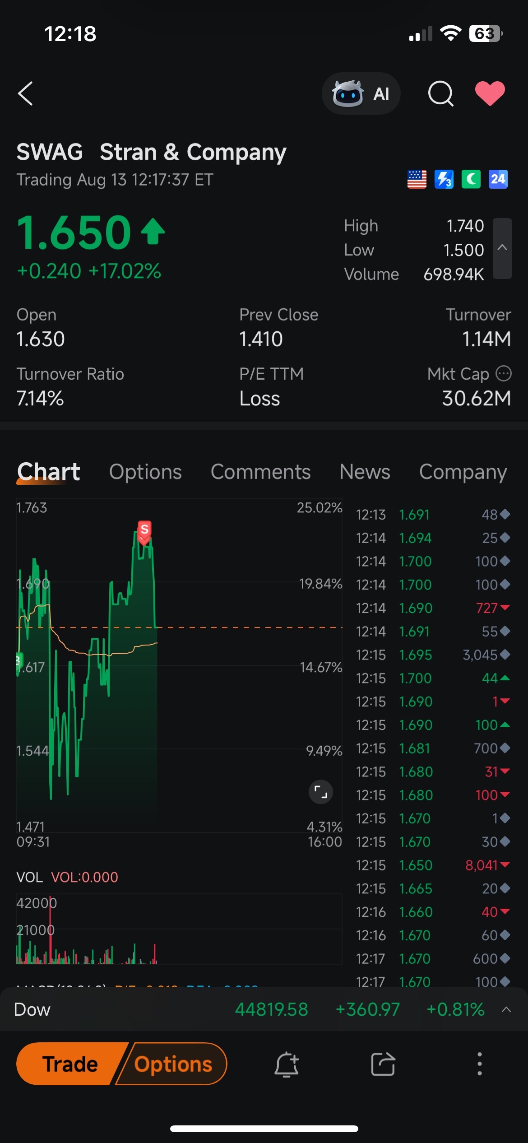Tap the Turnover 1.14M value
The height and width of the screenshot is (1143, 528).
point(486,339)
